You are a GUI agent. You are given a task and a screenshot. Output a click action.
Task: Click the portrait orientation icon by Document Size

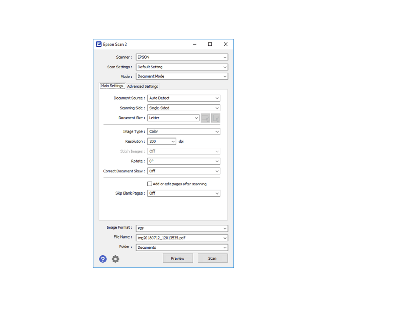(x=216, y=118)
